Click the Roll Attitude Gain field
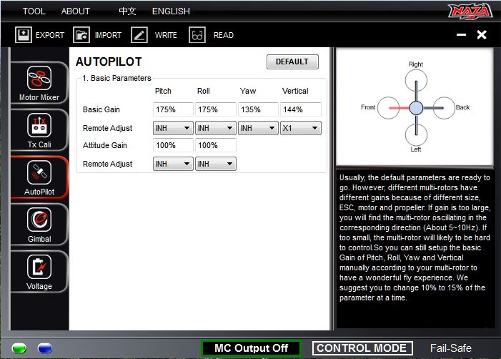 tap(216, 145)
